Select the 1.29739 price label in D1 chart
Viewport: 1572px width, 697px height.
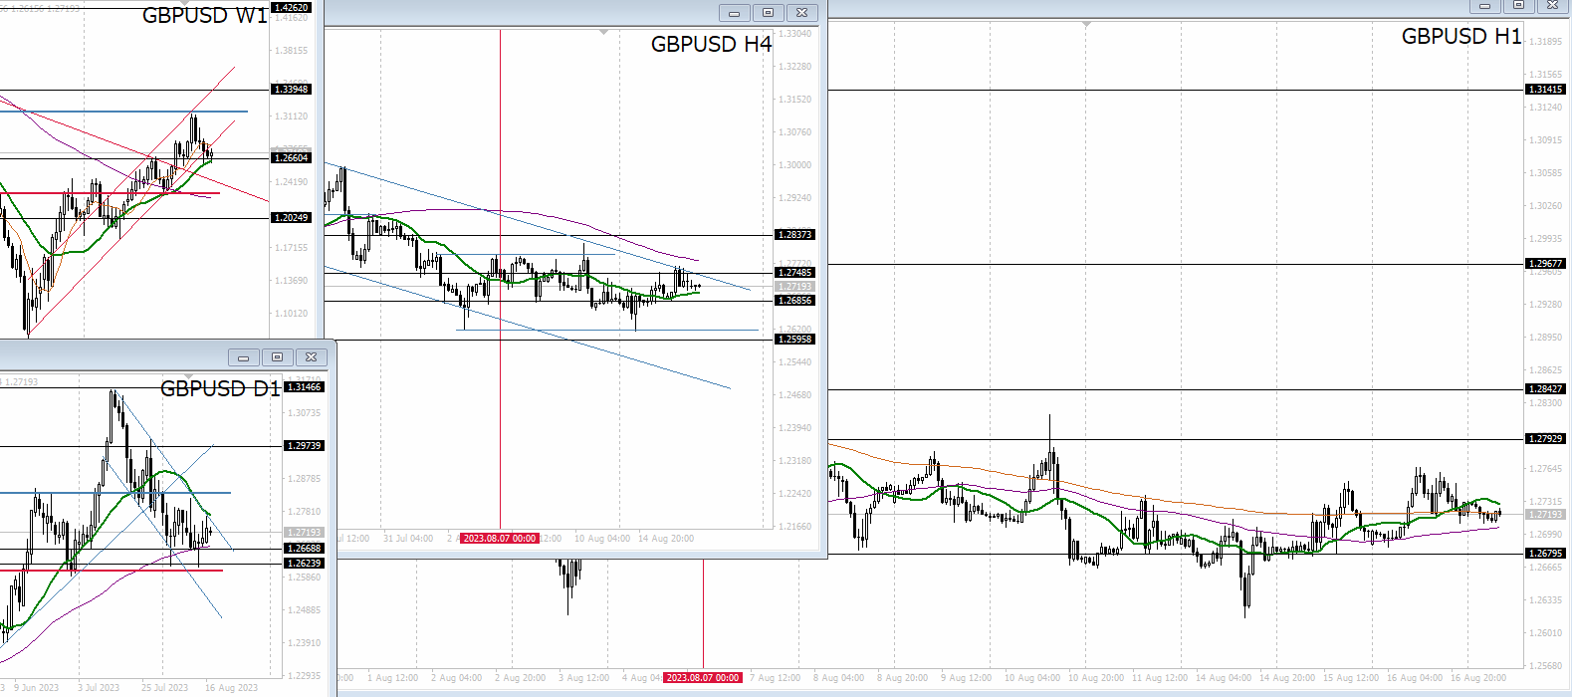coord(305,446)
